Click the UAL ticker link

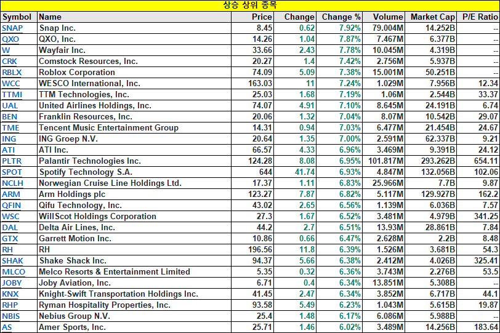(10, 105)
